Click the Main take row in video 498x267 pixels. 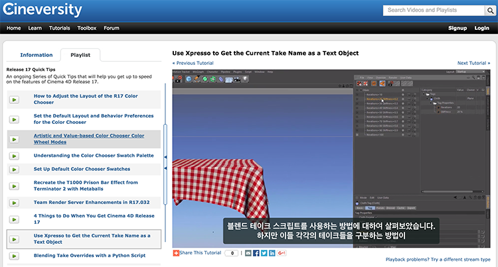[x=386, y=90]
